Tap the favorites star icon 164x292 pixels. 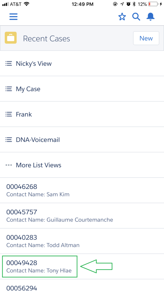click(122, 17)
